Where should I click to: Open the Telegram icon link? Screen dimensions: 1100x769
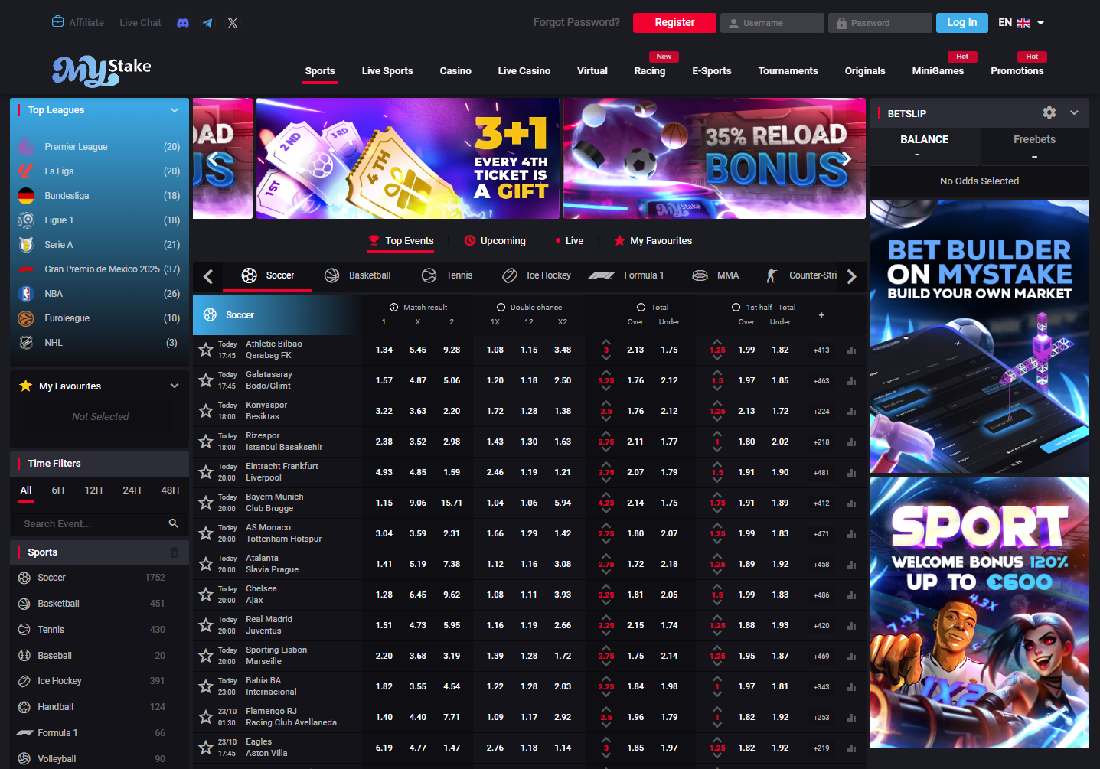tap(207, 23)
